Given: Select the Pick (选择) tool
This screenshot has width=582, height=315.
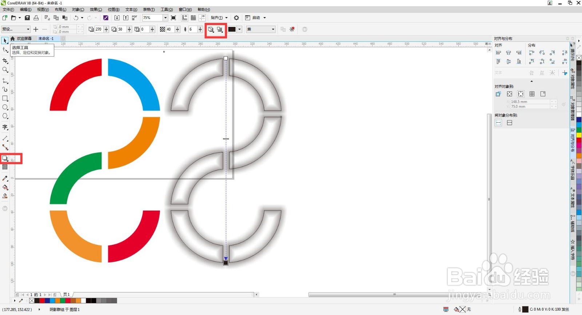Looking at the screenshot, I should (5, 41).
